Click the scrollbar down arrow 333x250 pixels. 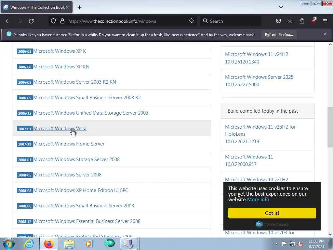point(330,234)
